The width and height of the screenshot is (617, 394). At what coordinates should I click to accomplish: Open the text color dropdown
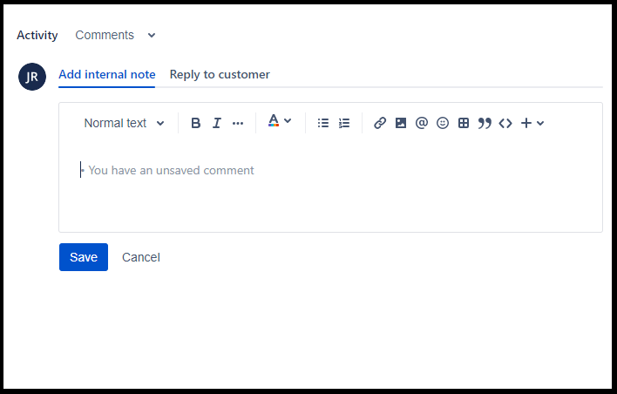280,121
